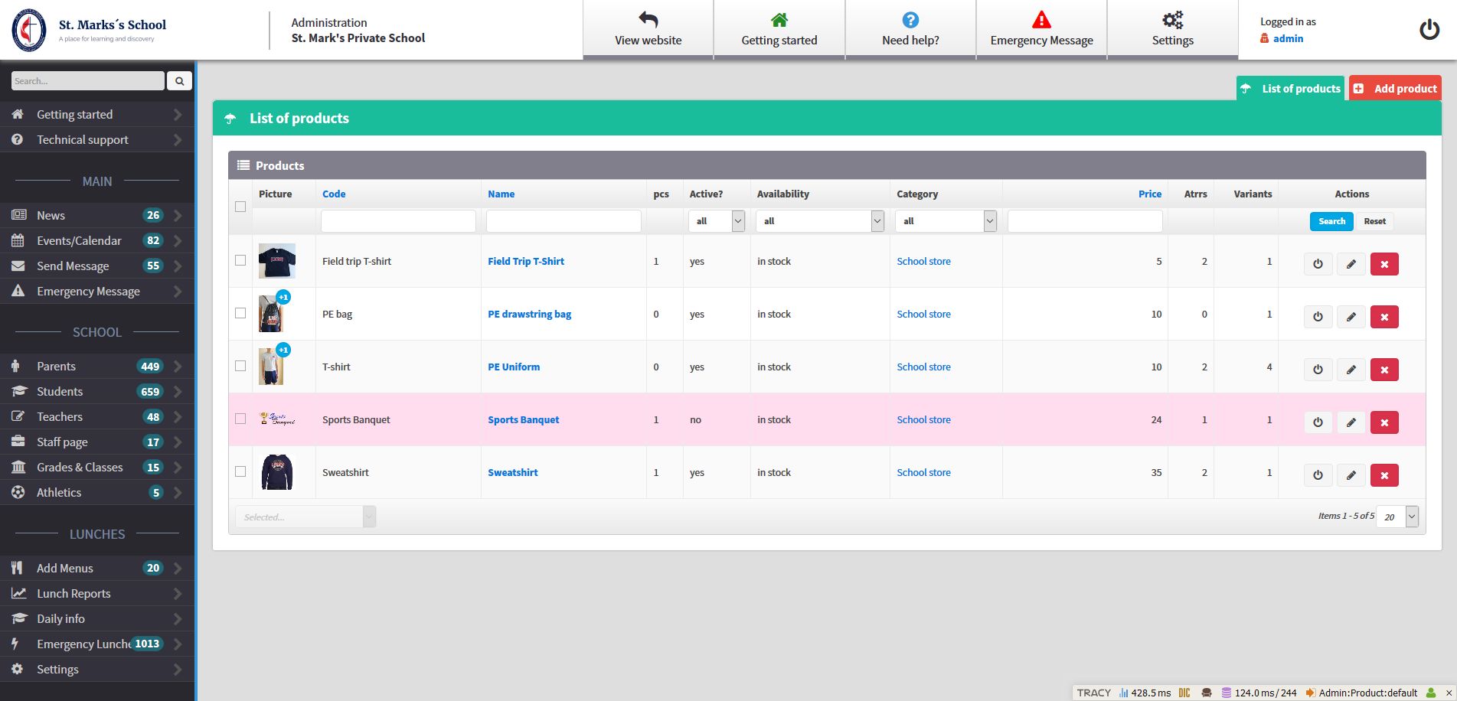Click the sidebar search magnifier button
1457x701 pixels.
click(x=179, y=81)
